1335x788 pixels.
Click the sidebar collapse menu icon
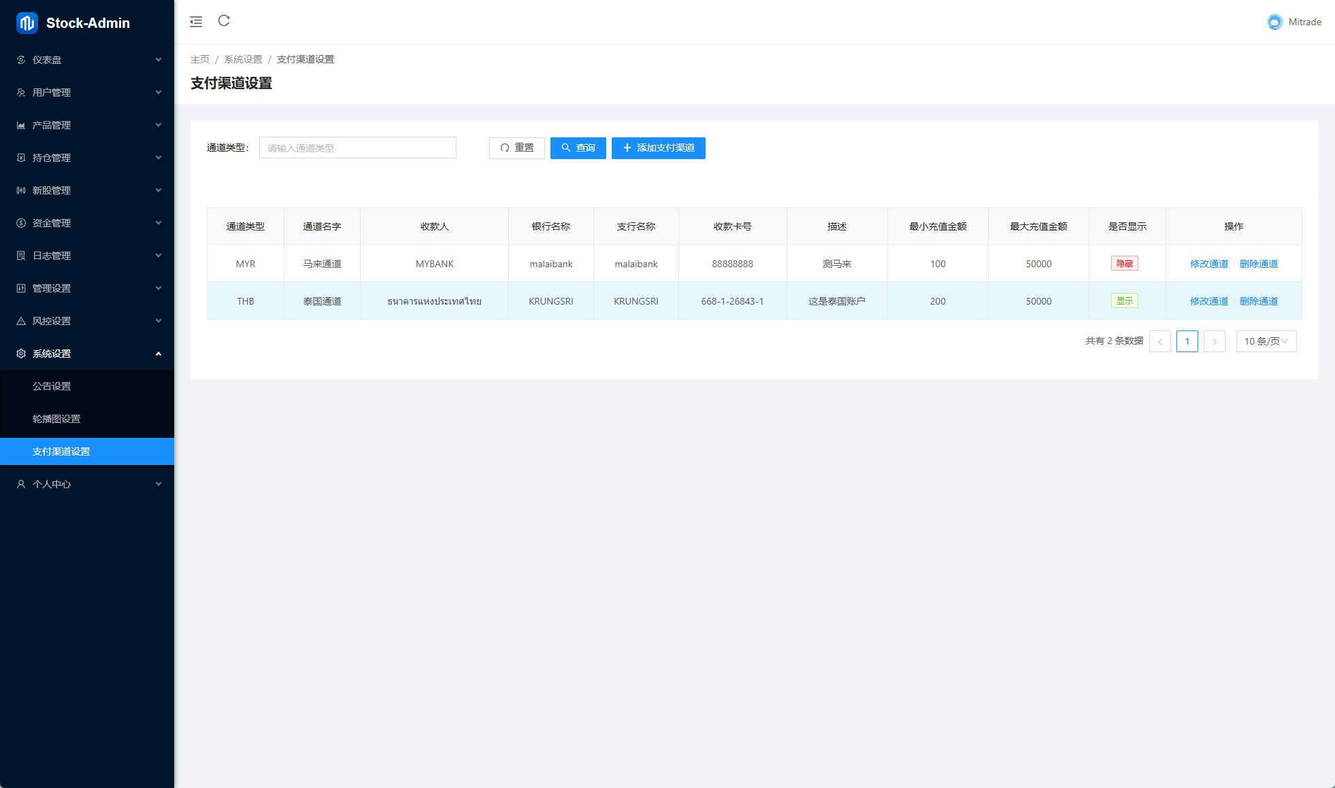tap(196, 22)
